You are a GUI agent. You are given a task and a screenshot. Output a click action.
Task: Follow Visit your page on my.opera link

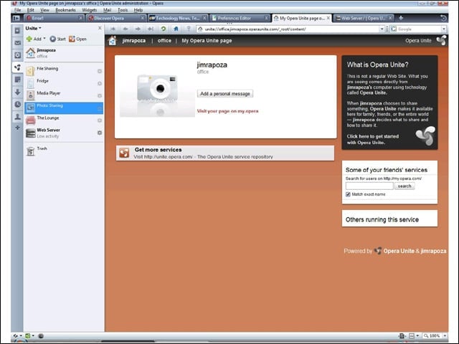coord(227,111)
